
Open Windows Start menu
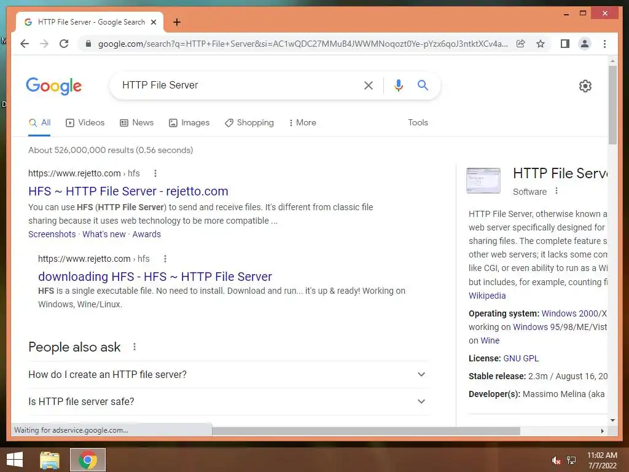[x=15, y=460]
